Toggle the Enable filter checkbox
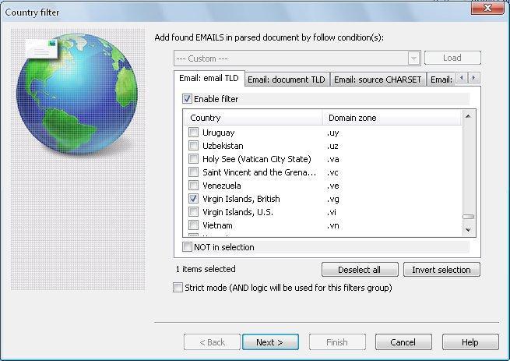Image resolution: width=510 pixels, height=361 pixels. pyautogui.click(x=187, y=99)
